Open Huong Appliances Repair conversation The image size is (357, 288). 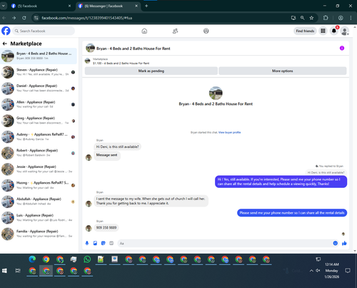[x=39, y=185]
